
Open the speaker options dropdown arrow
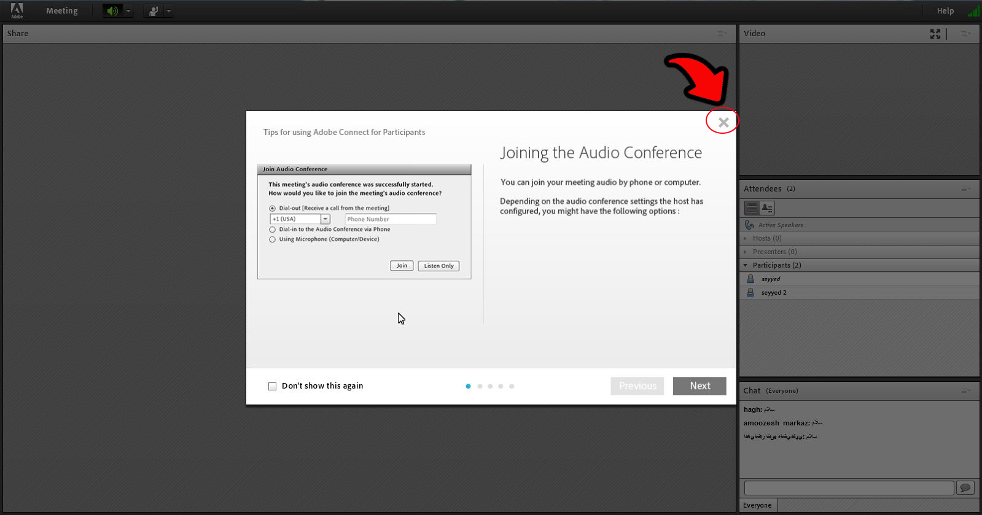pos(128,11)
